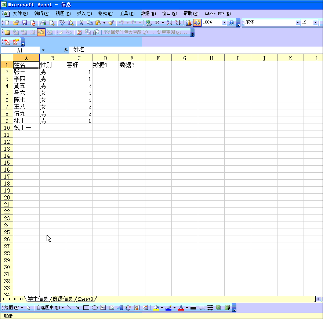Viewport: 323px width, 319px height.
Task: Expand the zoom percentage dropdown
Action: [x=224, y=23]
